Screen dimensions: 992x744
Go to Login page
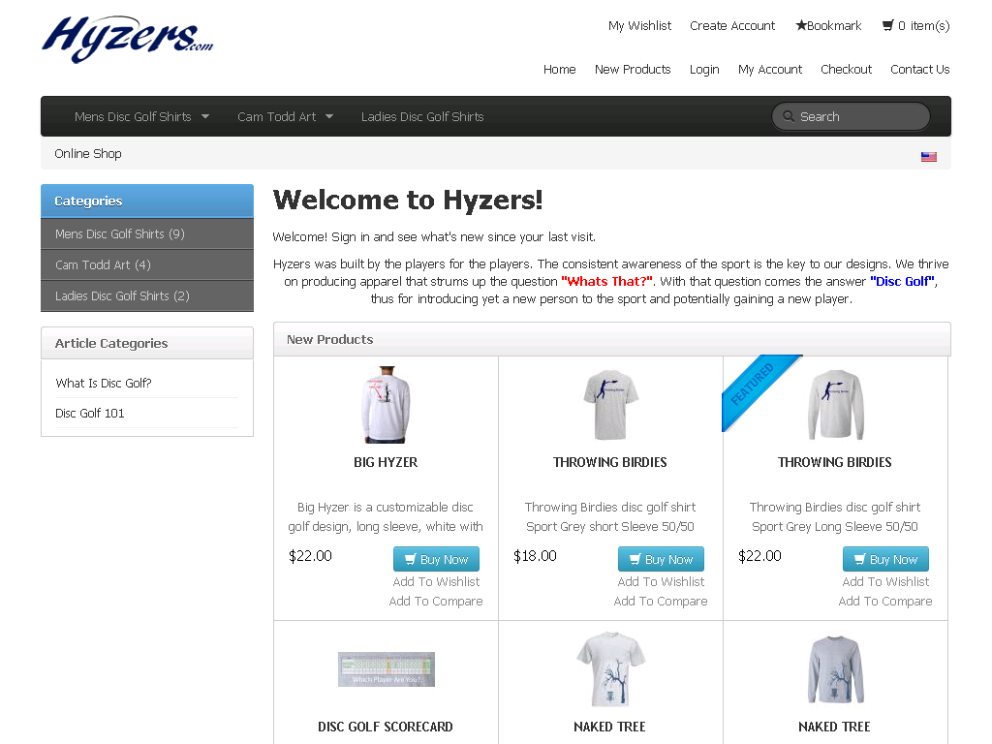704,69
